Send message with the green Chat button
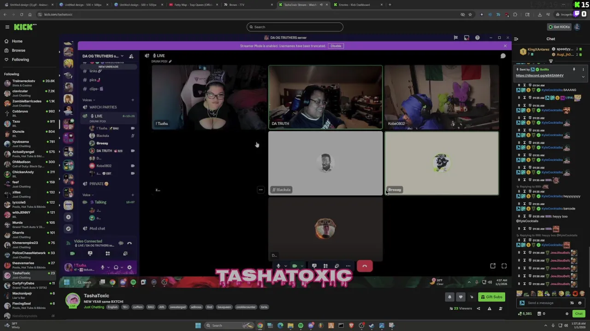The height and width of the screenshot is (331, 590). click(578, 314)
